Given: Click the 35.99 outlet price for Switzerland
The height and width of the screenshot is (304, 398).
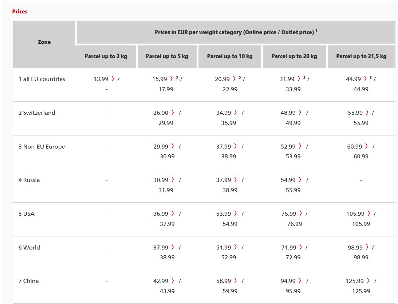Looking at the screenshot, I should click(x=229, y=123).
